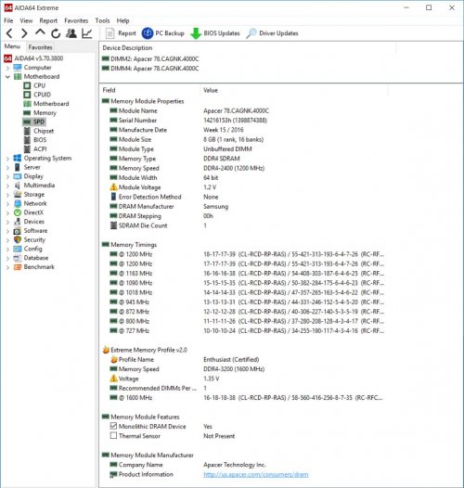The width and height of the screenshot is (464, 488).
Task: Select the Memory tree item
Action: (40, 112)
